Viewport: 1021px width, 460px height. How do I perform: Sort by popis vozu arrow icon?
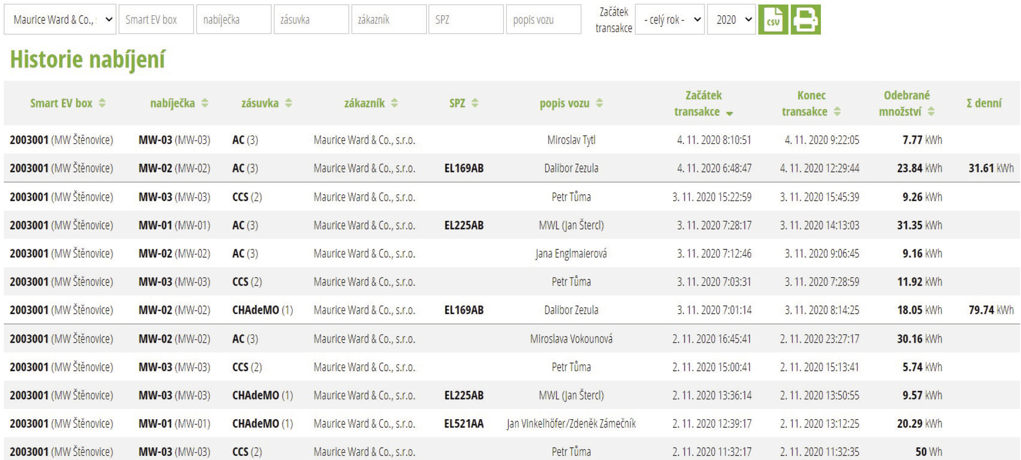pos(599,103)
